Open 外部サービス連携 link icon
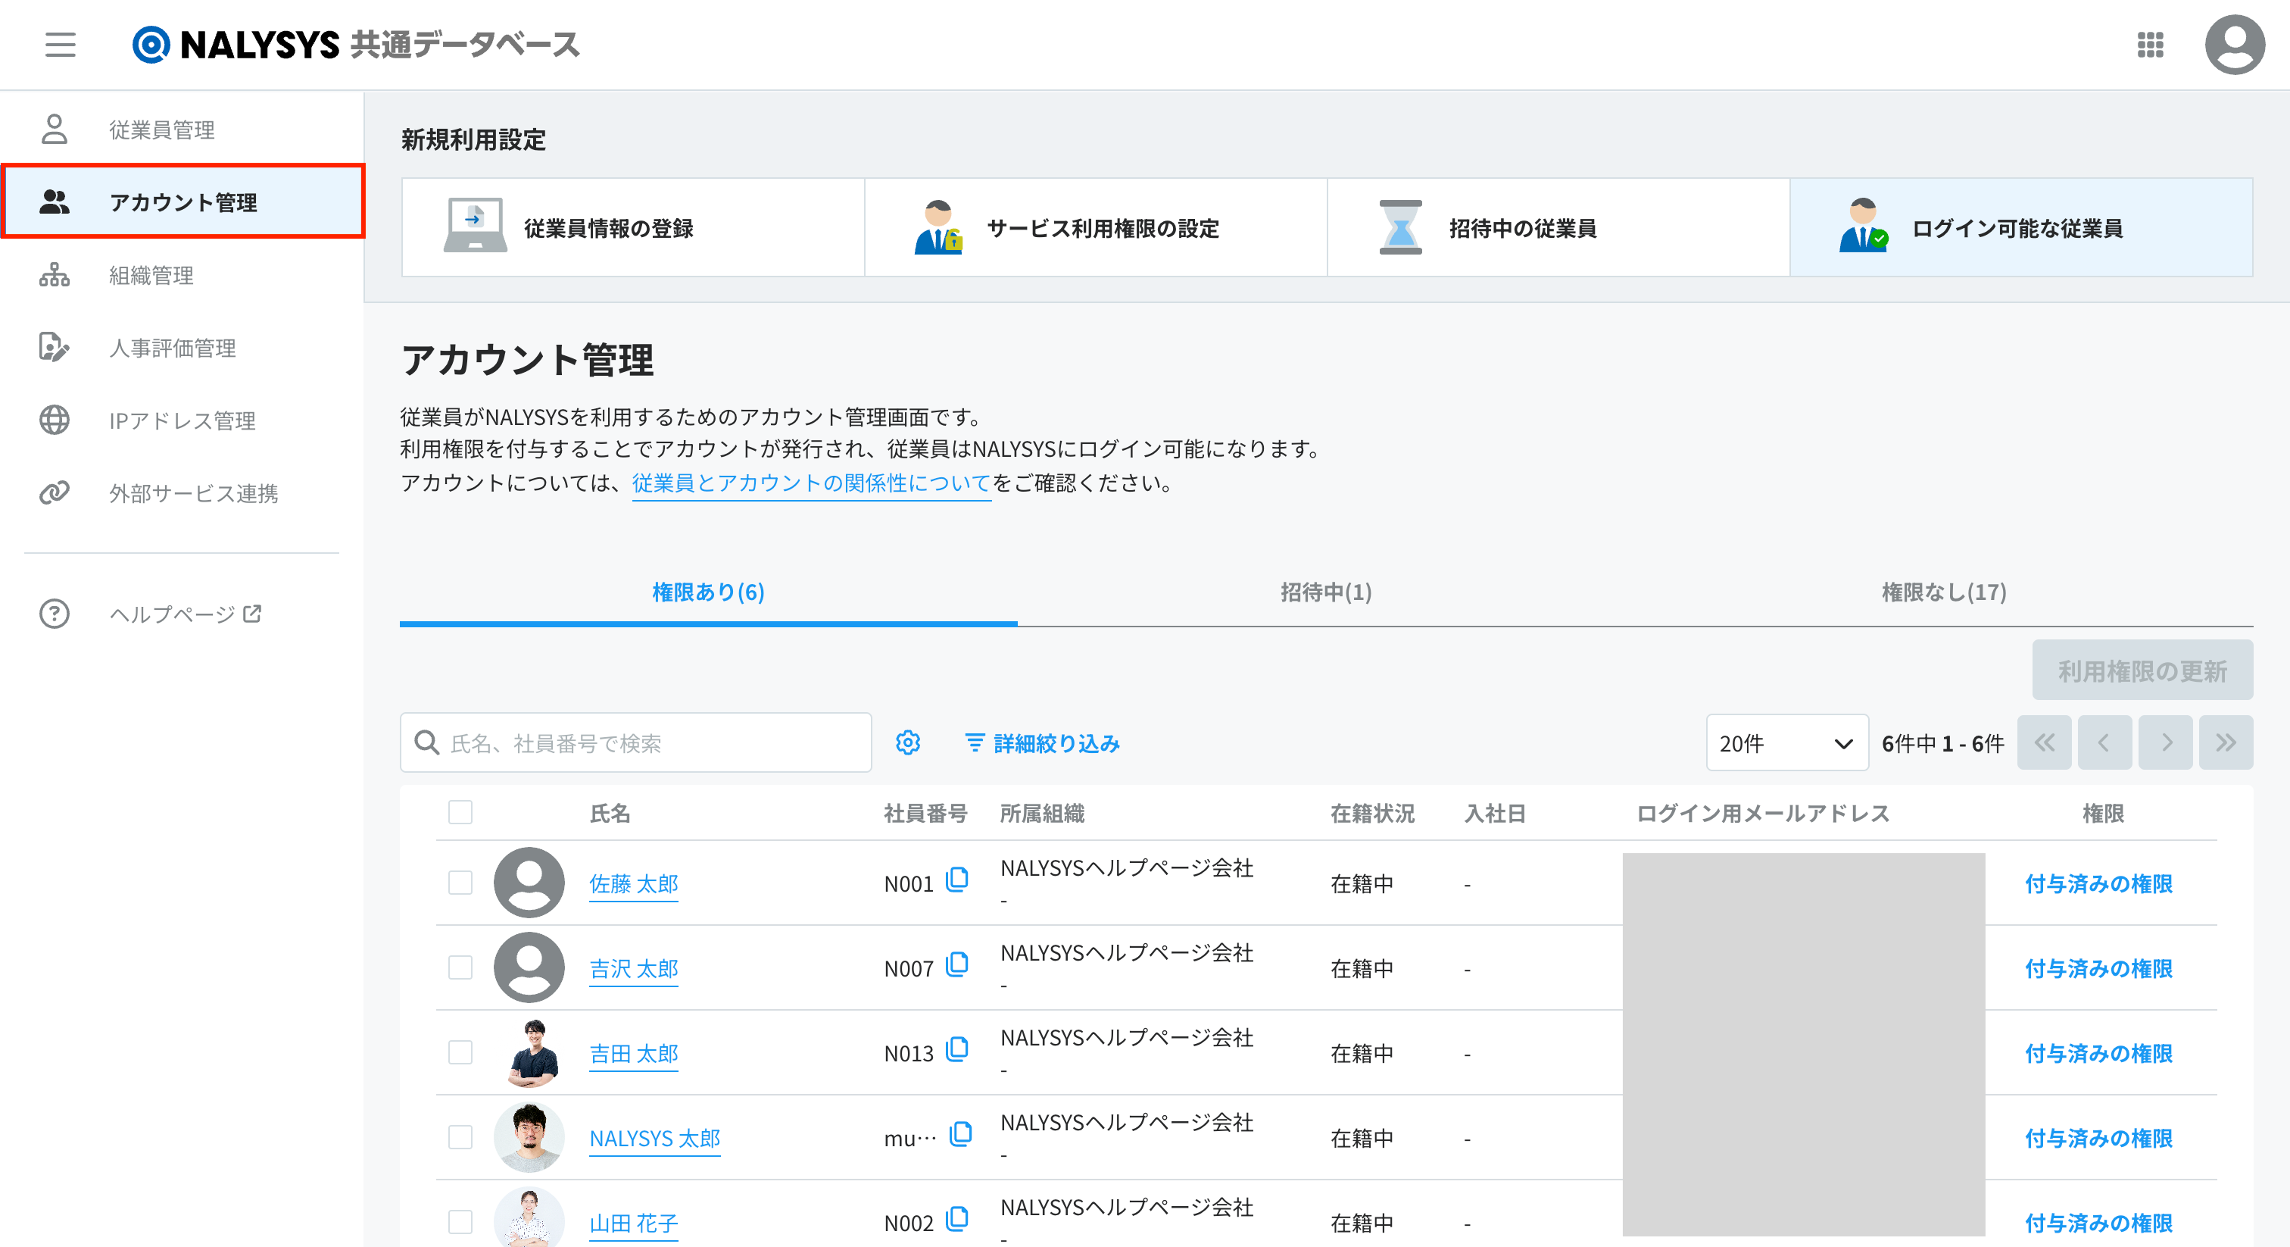Image resolution: width=2290 pixels, height=1247 pixels. click(x=55, y=492)
